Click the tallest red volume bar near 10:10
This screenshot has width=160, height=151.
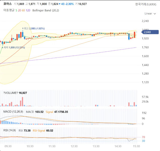coord(22,102)
